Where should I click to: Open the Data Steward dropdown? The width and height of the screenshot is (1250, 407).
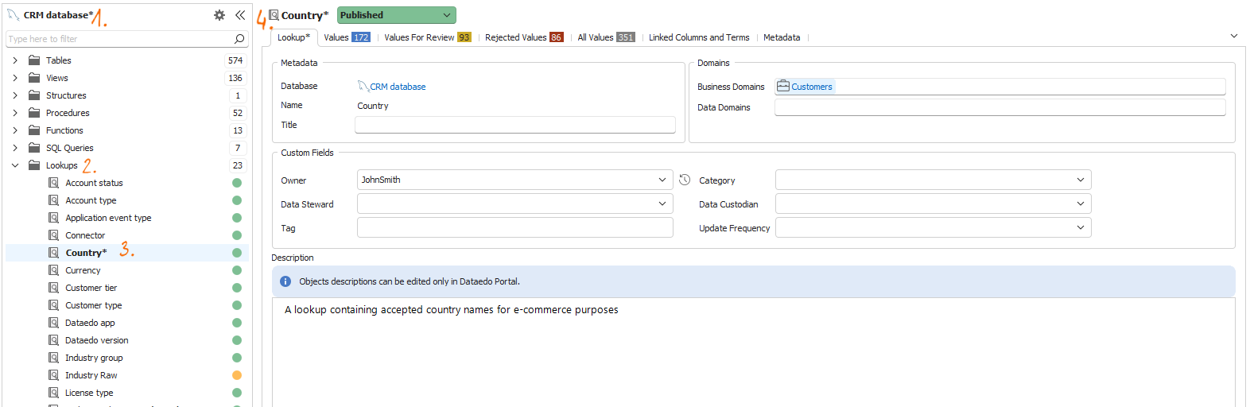click(x=662, y=204)
